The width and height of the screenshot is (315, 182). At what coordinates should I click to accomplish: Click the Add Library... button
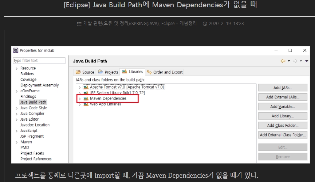pyautogui.click(x=283, y=116)
